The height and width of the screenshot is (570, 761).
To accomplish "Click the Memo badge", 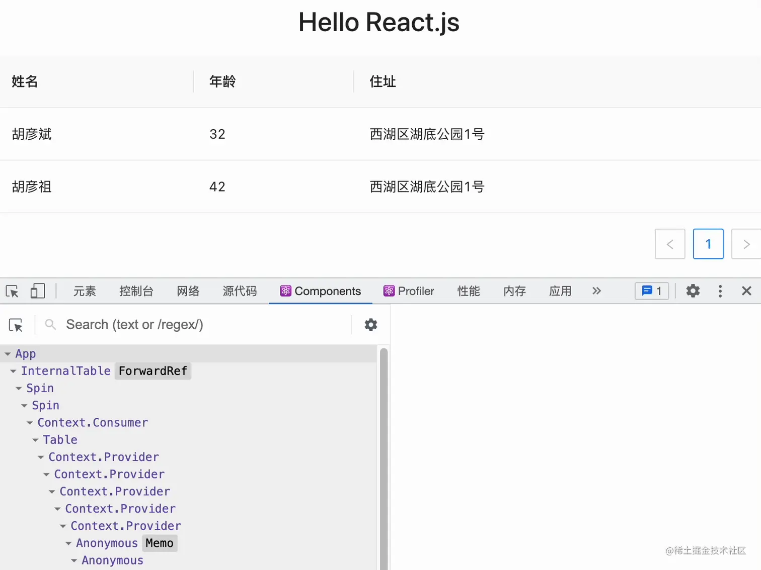I will click(160, 543).
